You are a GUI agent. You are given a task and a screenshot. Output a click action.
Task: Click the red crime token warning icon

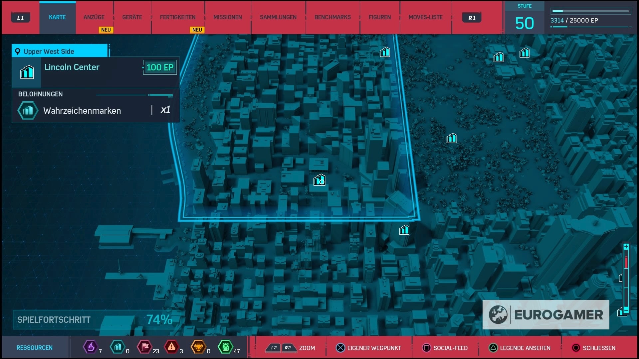coord(171,347)
